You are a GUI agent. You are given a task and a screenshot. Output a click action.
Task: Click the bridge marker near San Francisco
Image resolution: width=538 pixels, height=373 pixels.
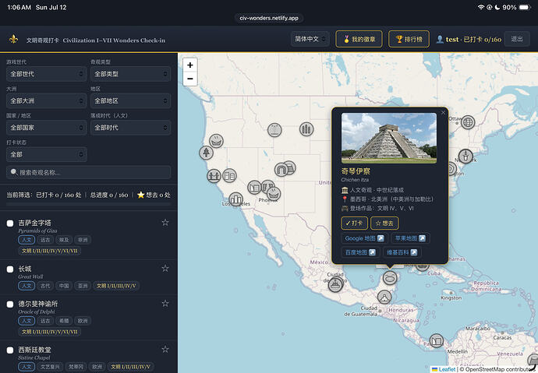214,176
